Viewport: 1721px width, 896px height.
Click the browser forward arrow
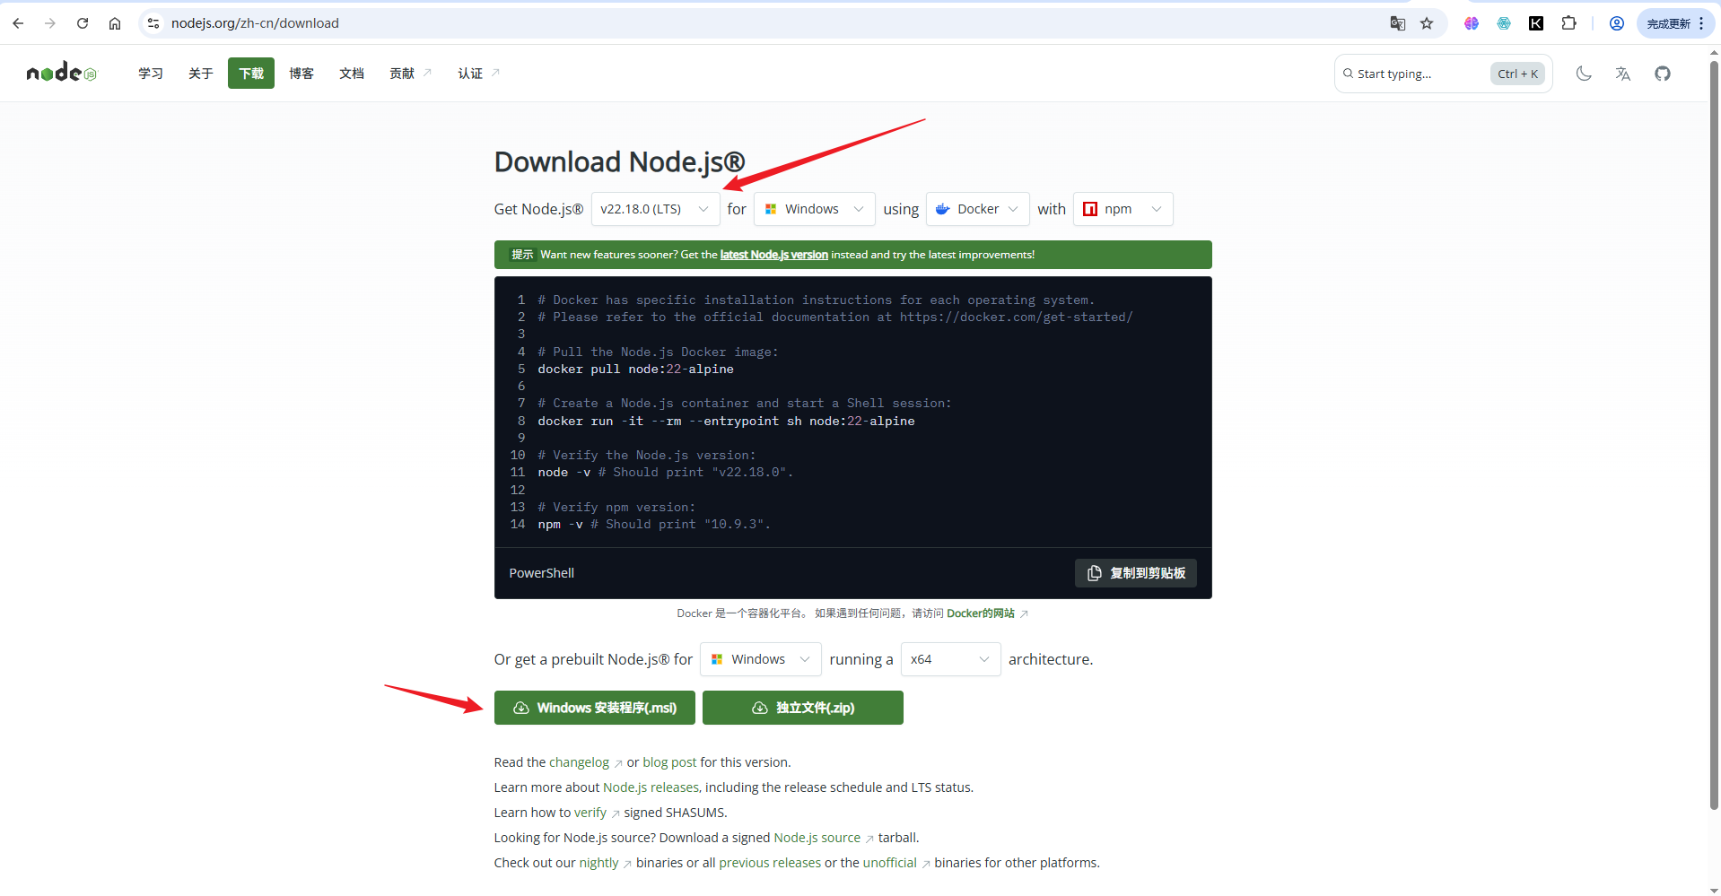50,23
